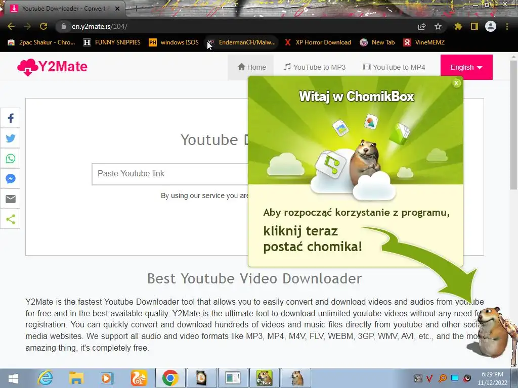Image resolution: width=518 pixels, height=388 pixels.
Task: Open the Chrome profile avatar
Action: pyautogui.click(x=491, y=26)
